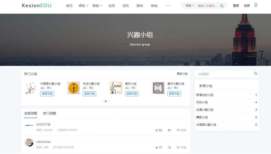Expand the 营销 dropdown menu
Viewport: 271px width, 154px height.
pyautogui.click(x=97, y=6)
